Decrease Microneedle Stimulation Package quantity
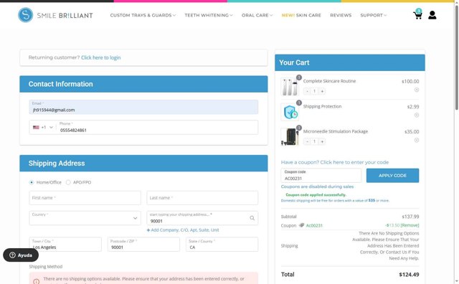This screenshot has width=459, height=284. tap(307, 142)
